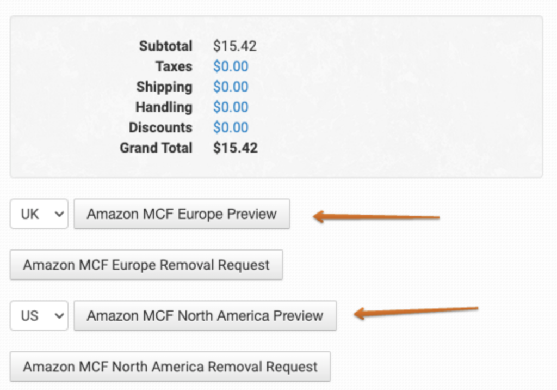This screenshot has width=557, height=390.
Task: Click the orange arrow beside North America Preview
Action: (x=416, y=312)
